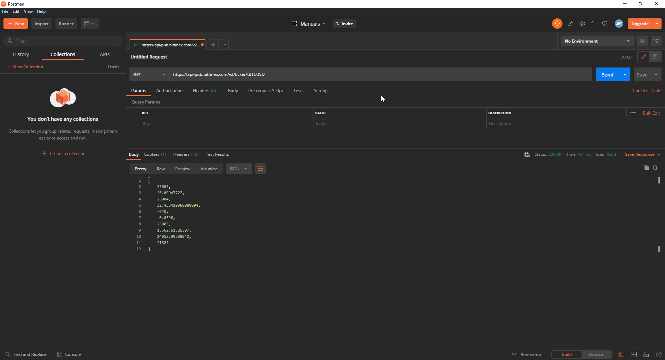Open Find and Replace
665x360 pixels.
[26, 354]
